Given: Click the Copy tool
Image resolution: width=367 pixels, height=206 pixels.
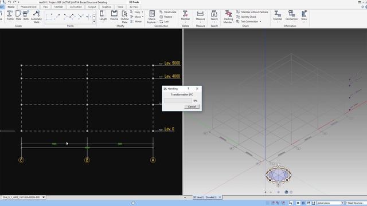Looking at the screenshot, I should pos(135,12).
